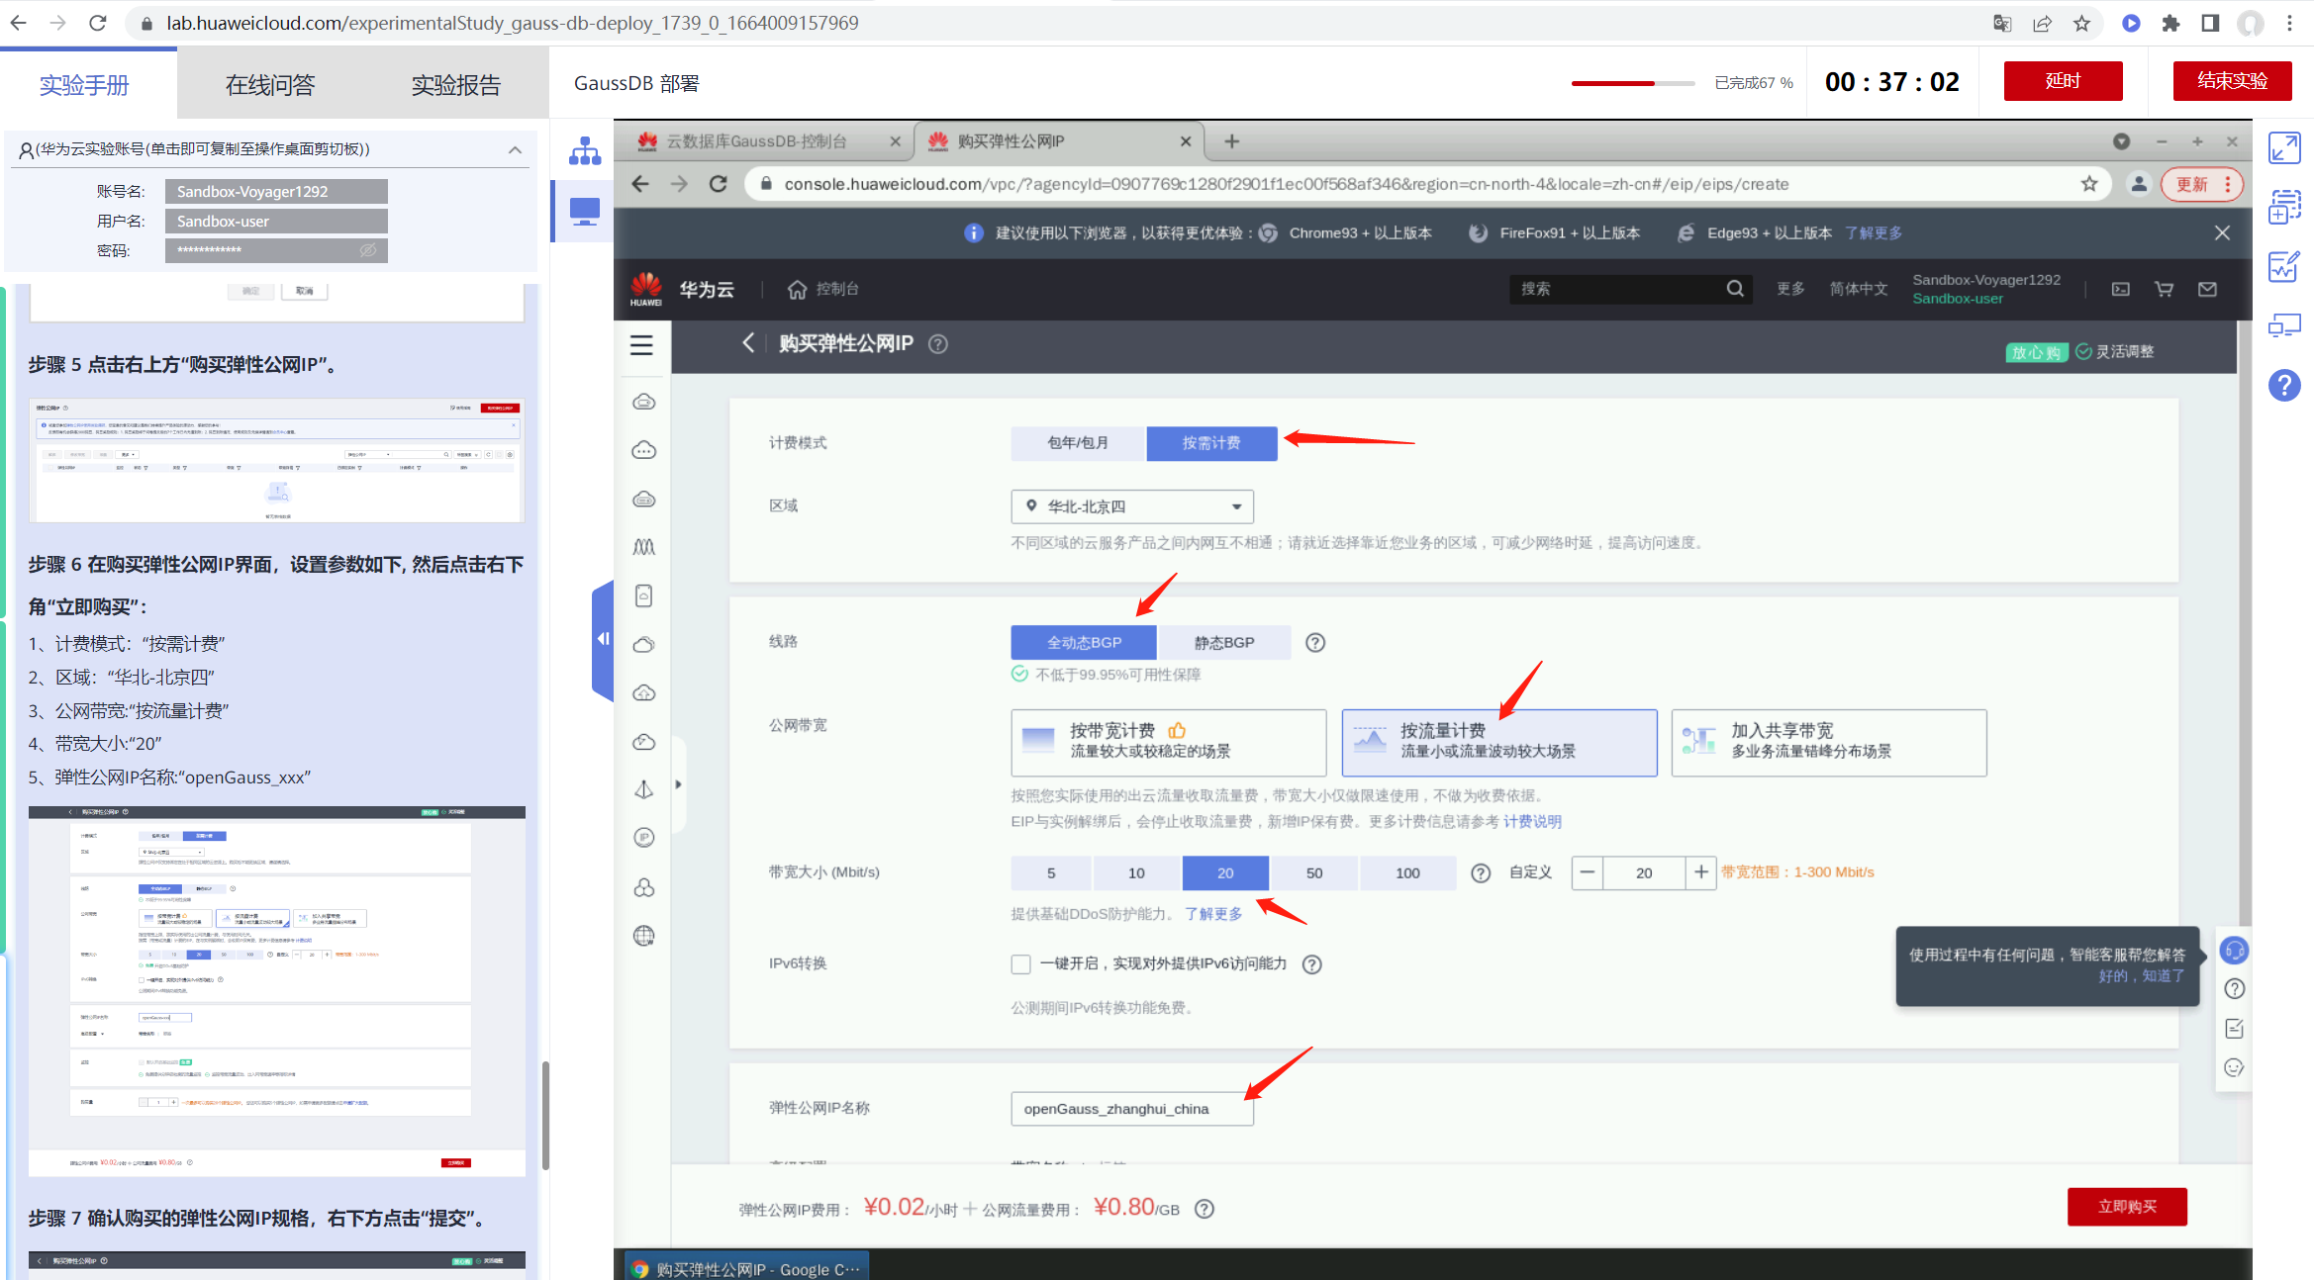Collapse the 华为云实验账号 account panel
This screenshot has height=1280, width=2314.
point(515,149)
